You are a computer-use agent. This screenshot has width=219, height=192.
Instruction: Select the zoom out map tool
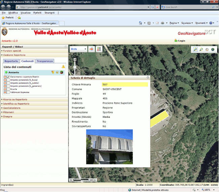(x=201, y=49)
